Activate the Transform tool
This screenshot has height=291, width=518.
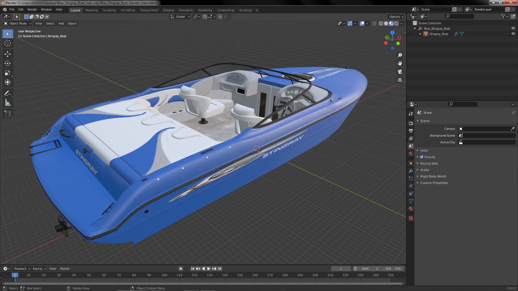(8, 82)
